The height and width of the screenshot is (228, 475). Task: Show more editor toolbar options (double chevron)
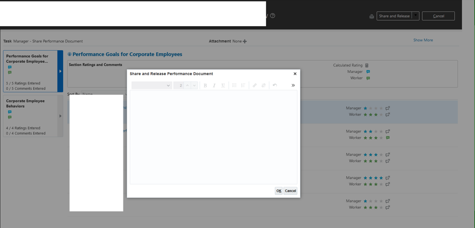pos(293,85)
